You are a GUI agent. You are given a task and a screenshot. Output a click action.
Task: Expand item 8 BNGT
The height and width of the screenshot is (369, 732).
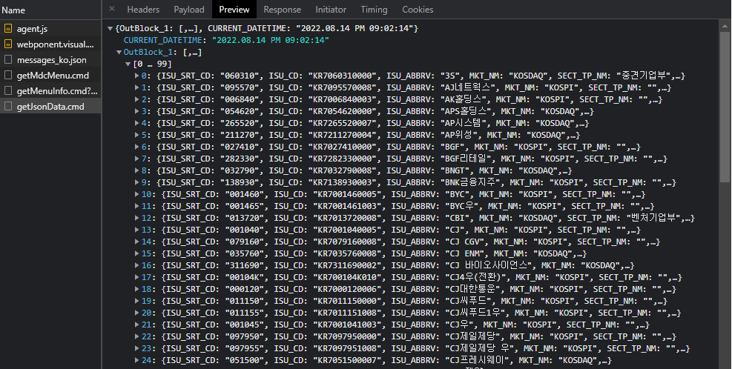pos(136,170)
